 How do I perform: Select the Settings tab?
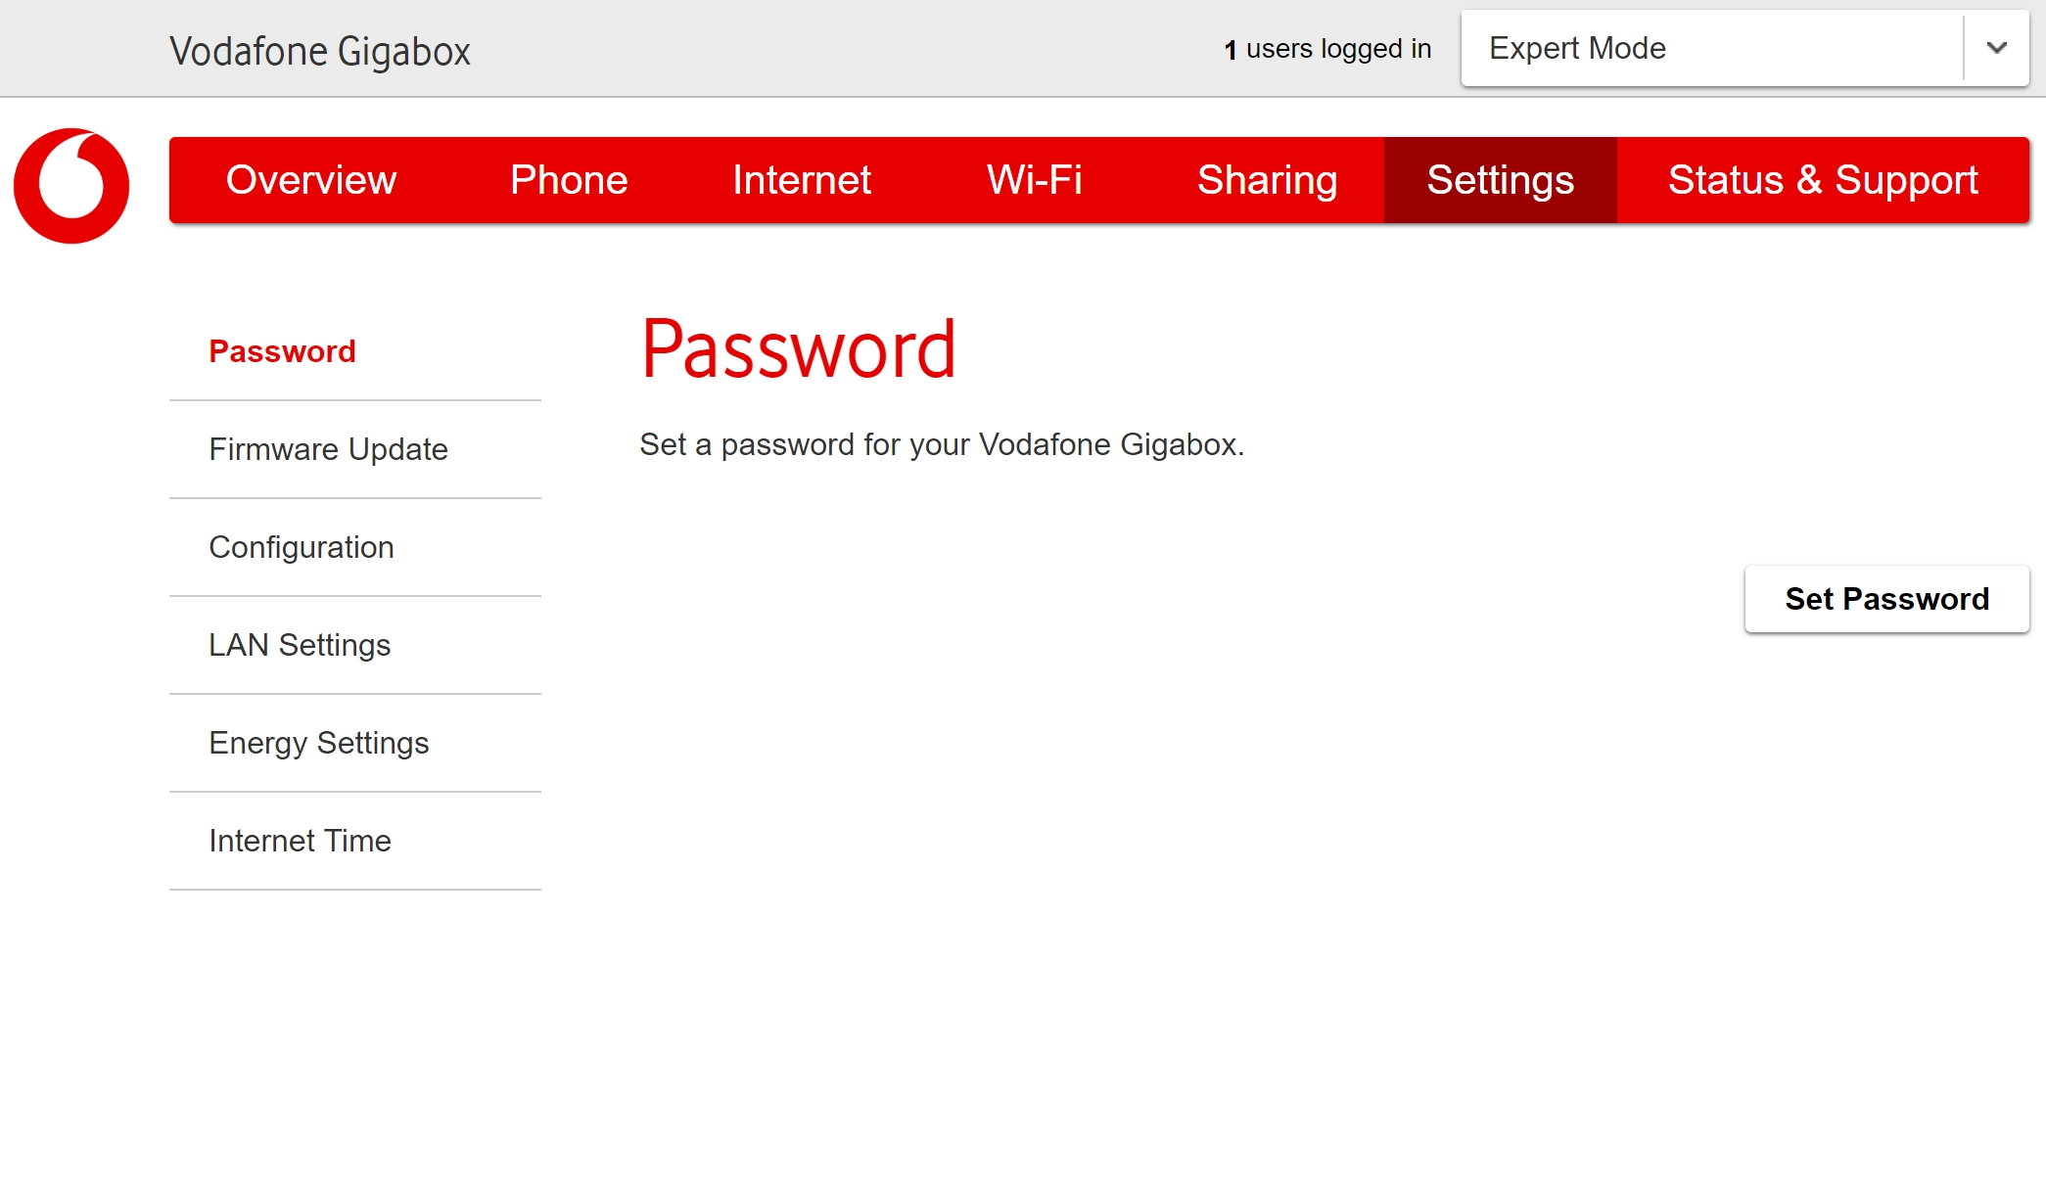point(1501,180)
